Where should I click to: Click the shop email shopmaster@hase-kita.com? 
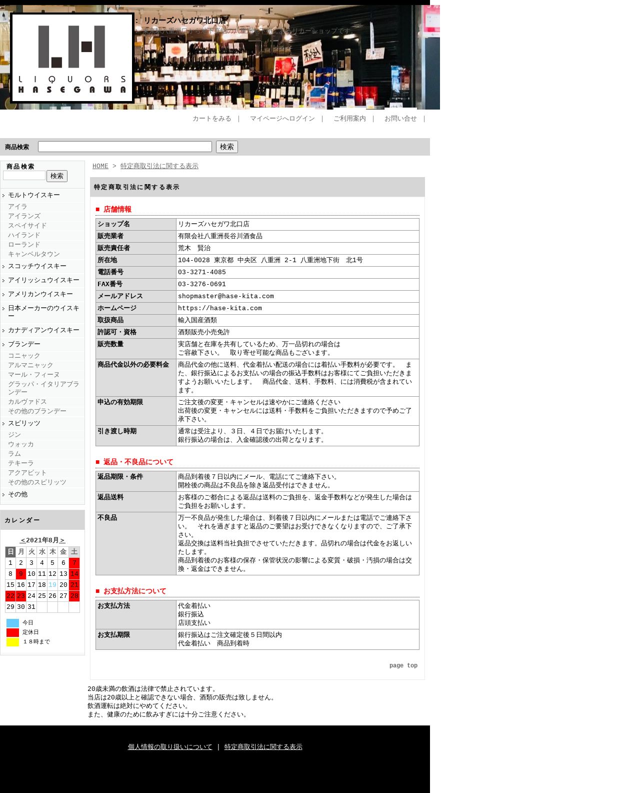pos(226,297)
